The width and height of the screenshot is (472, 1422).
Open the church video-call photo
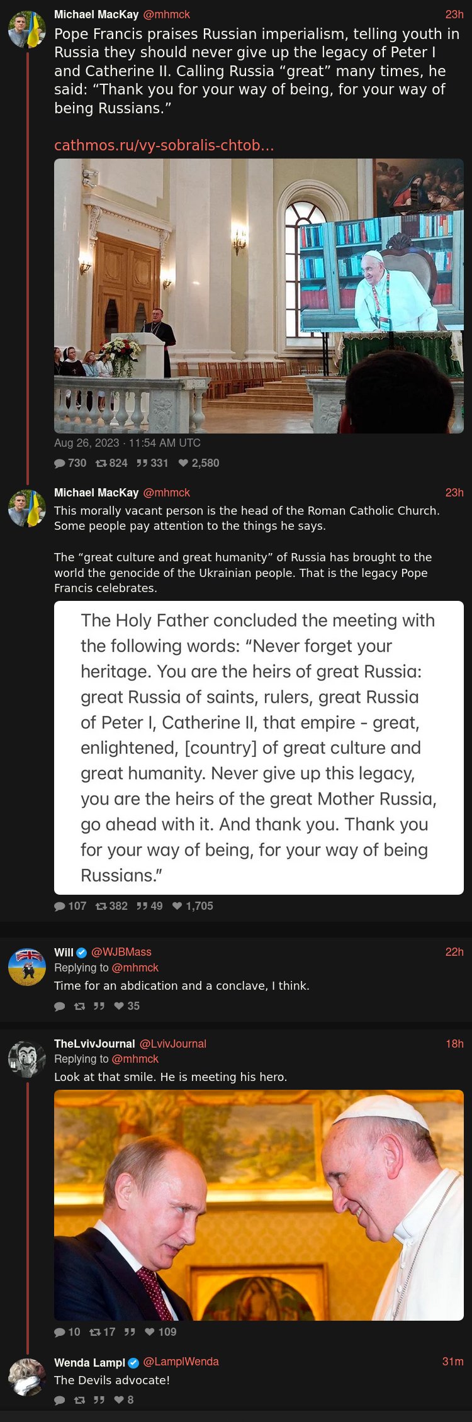click(259, 296)
